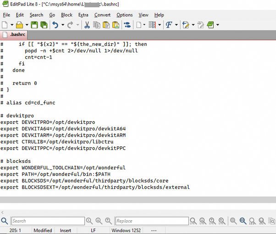The width and height of the screenshot is (276, 234).
Task: Click the horizontal scrollbar left arrow
Action: (2, 212)
